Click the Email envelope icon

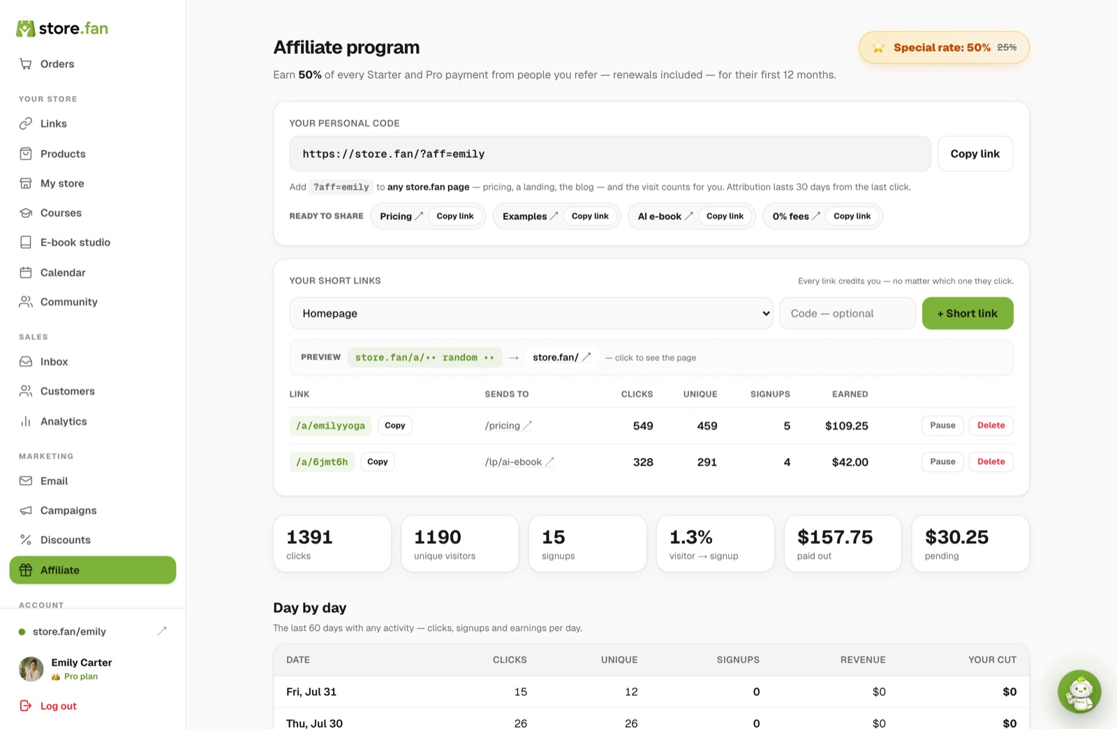pyautogui.click(x=26, y=481)
